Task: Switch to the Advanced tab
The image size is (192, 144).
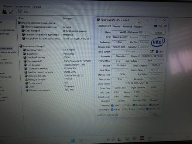Action: [x=127, y=27]
